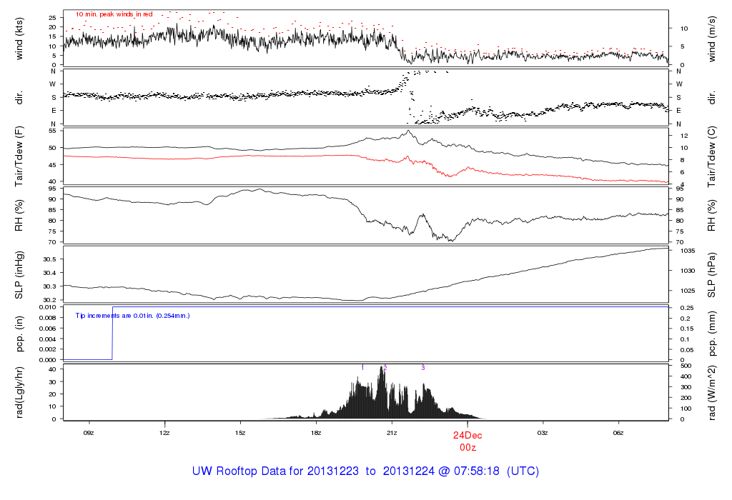The width and height of the screenshot is (732, 500).
Task: Click the red 24Dec 00z date marker
Action: 468,440
